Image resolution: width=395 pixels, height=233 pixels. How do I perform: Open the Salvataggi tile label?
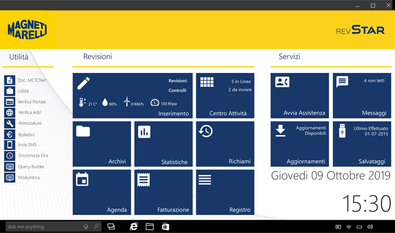coord(372,161)
